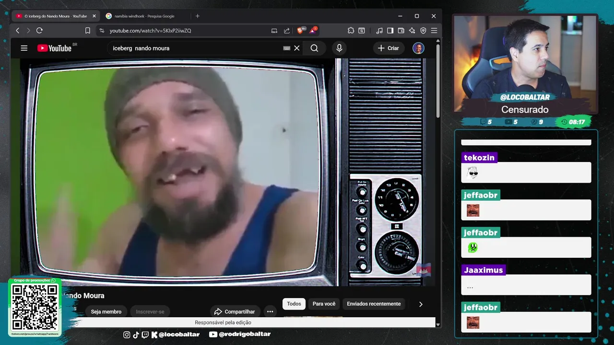Click the Censurado label under webcam
This screenshot has height=345, width=614.
click(x=525, y=110)
